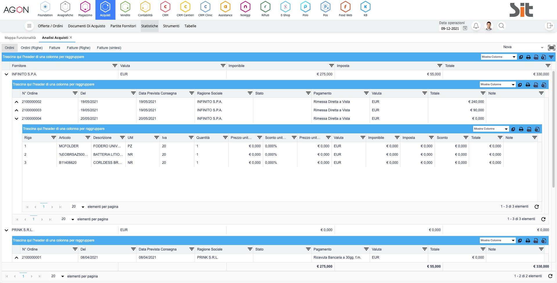
Task: Open the Mappa Funzionalità tab
Action: click(20, 38)
